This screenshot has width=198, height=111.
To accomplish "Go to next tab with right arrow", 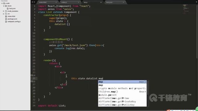I will [34, 2].
